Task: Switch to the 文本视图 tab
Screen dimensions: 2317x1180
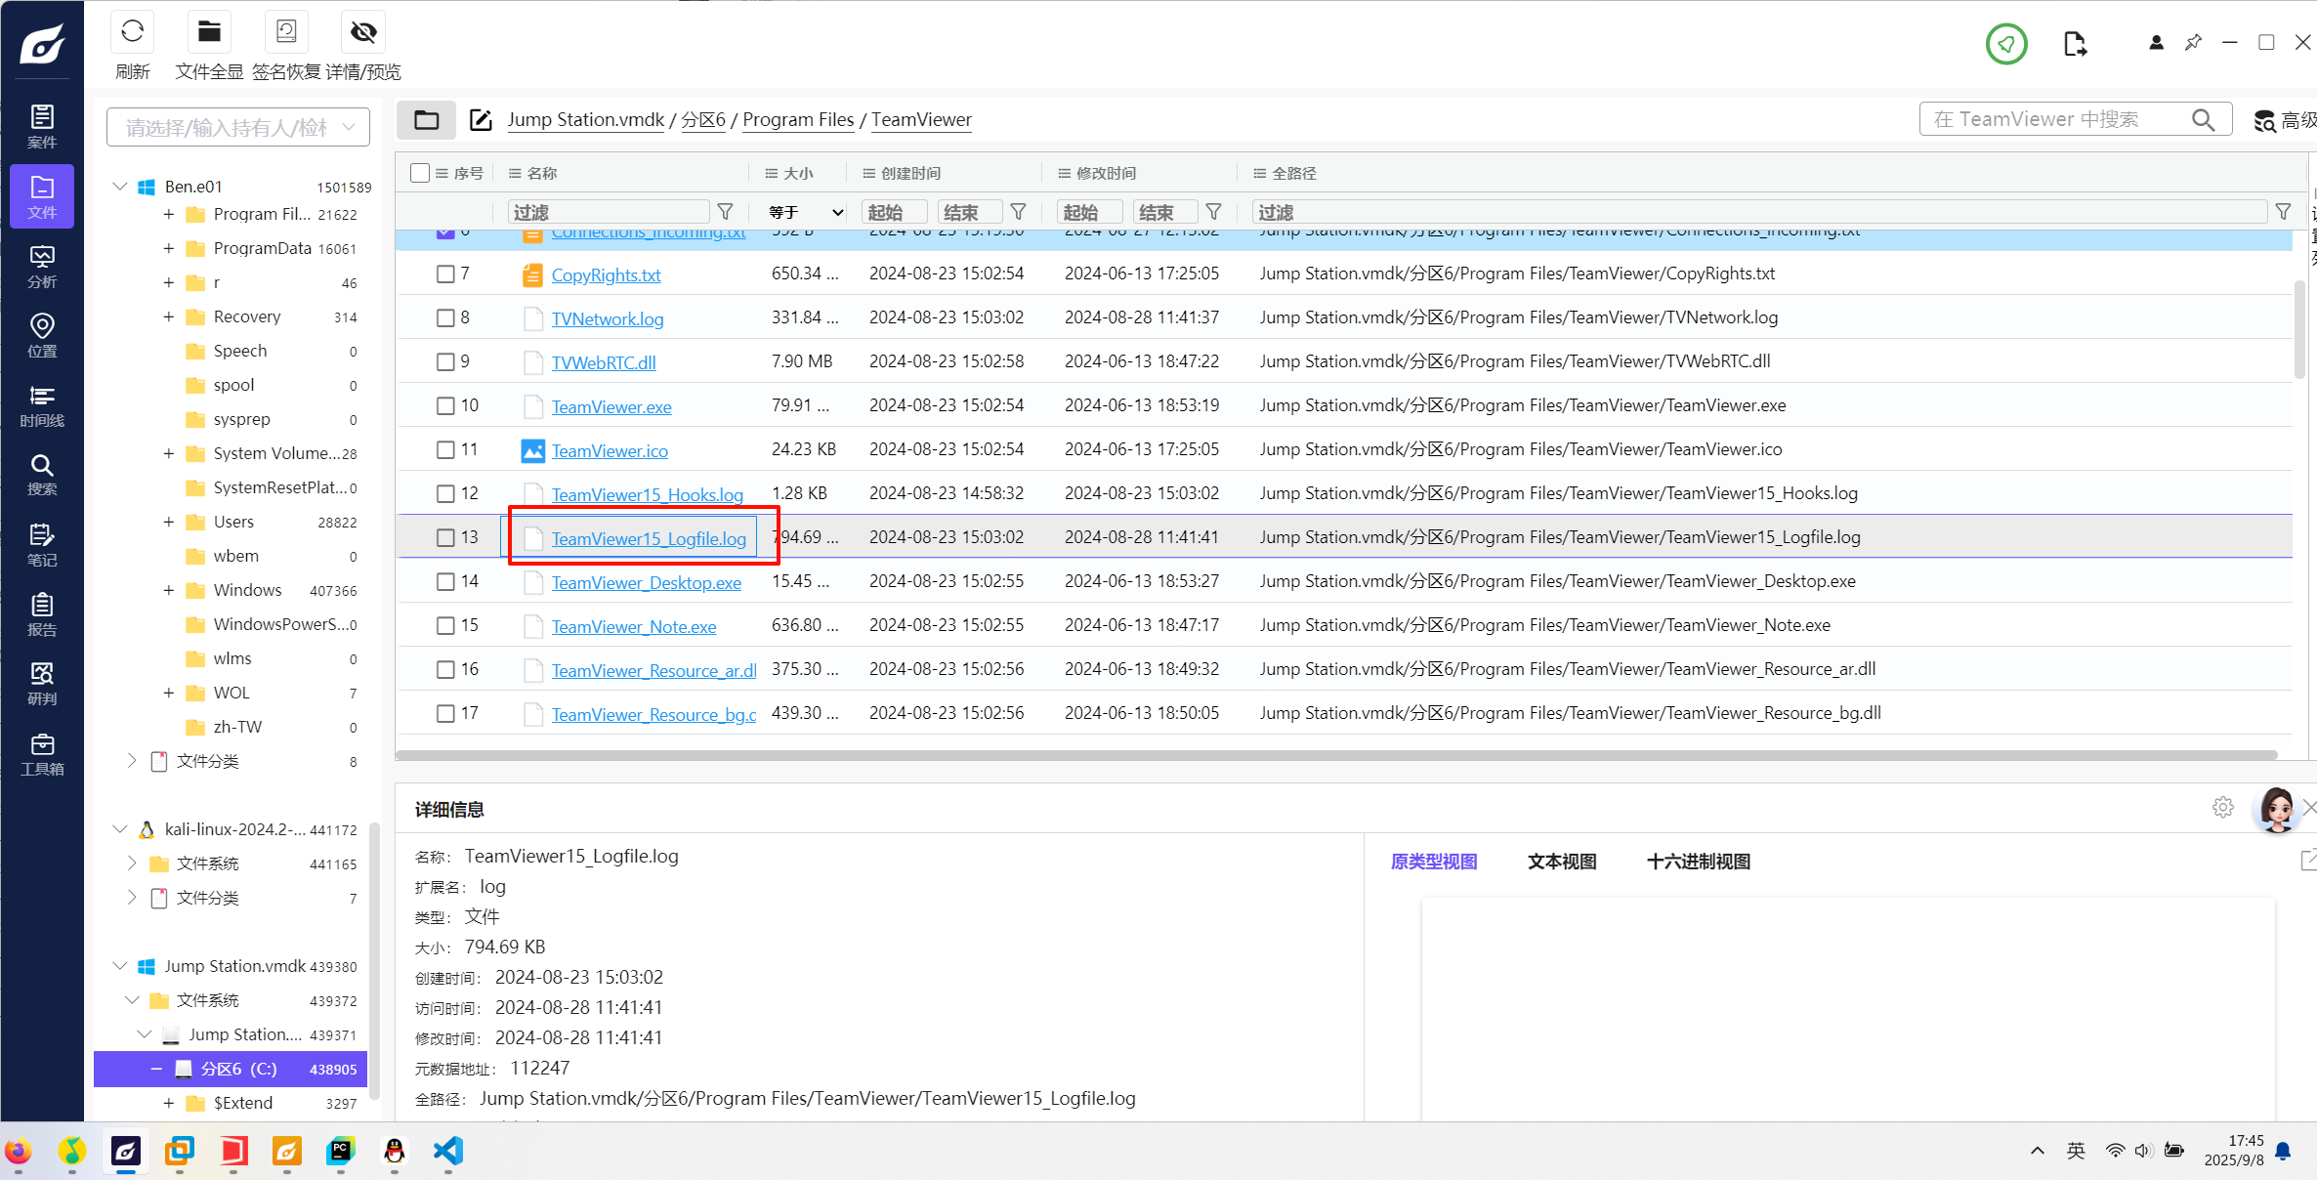Action: pos(1561,862)
